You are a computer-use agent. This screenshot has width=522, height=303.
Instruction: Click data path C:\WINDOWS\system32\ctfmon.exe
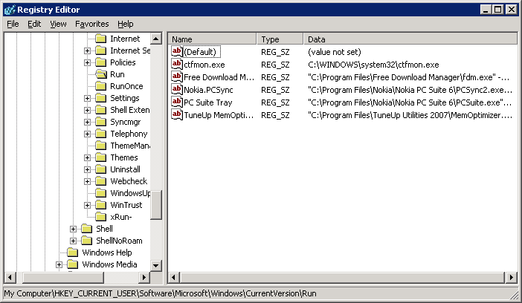373,65
